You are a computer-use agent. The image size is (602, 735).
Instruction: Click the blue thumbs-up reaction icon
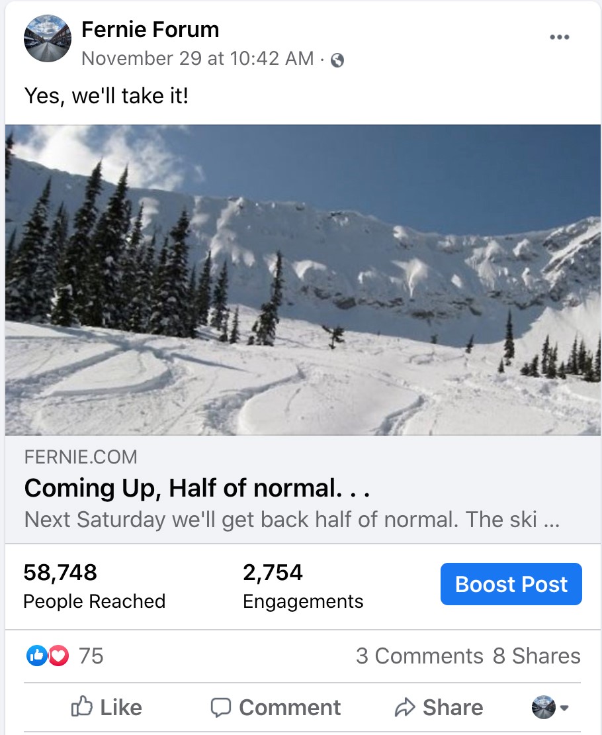click(x=36, y=656)
